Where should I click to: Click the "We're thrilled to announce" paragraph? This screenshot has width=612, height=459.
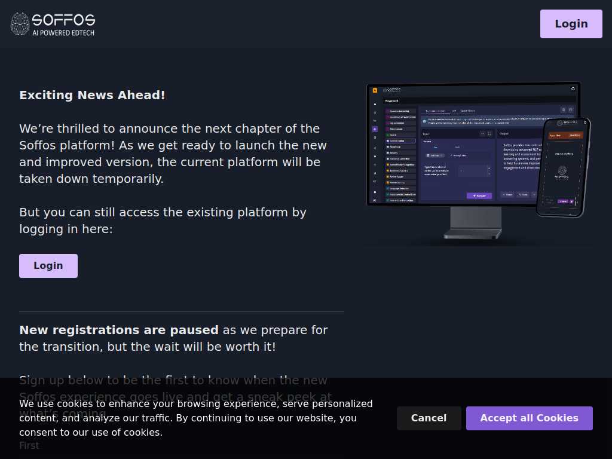pyautogui.click(x=173, y=154)
